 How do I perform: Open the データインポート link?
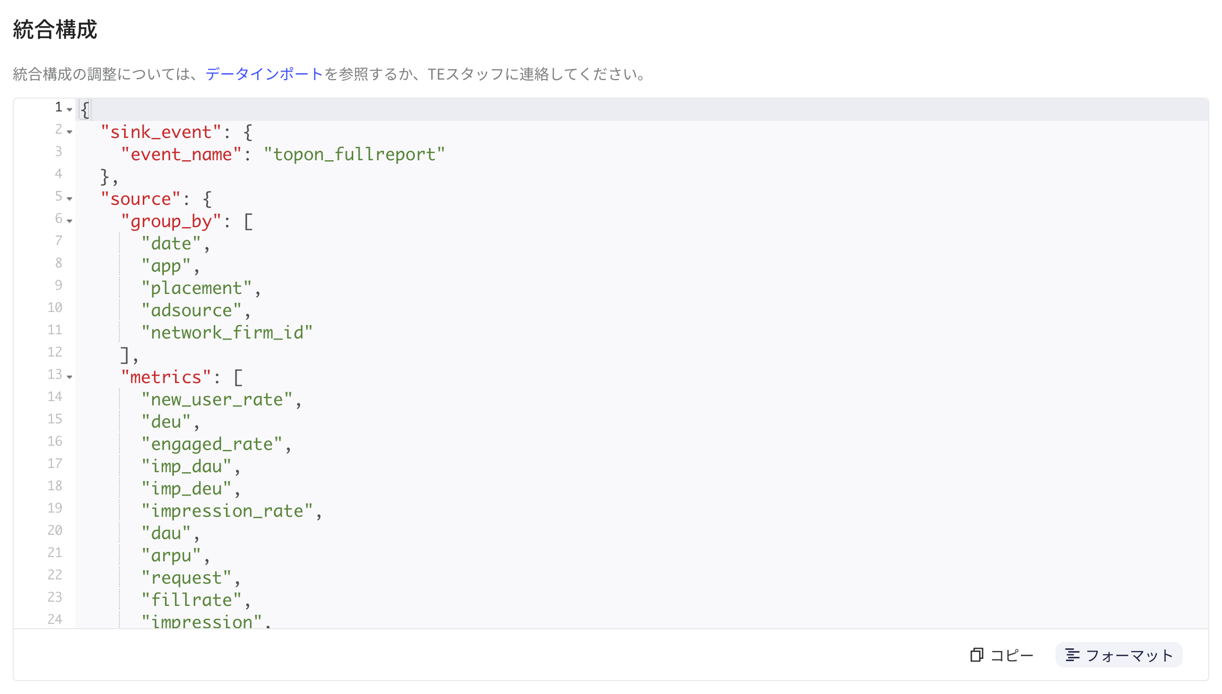point(264,74)
